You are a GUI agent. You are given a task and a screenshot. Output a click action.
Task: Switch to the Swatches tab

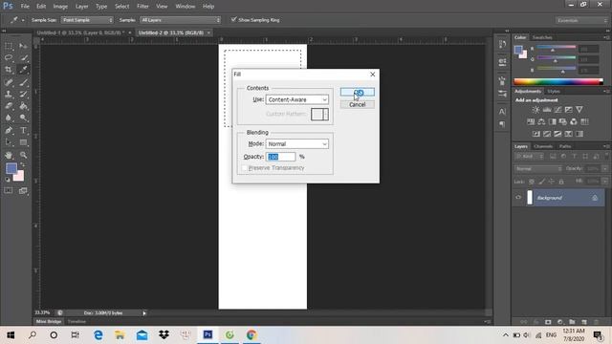(542, 37)
